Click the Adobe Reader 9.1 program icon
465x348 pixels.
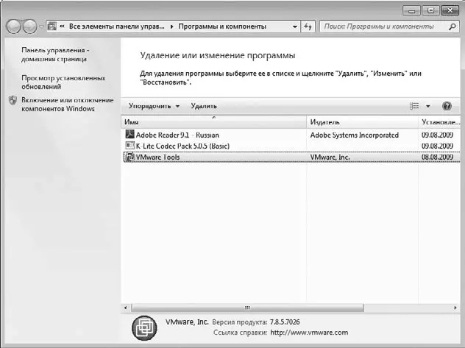[129, 135]
